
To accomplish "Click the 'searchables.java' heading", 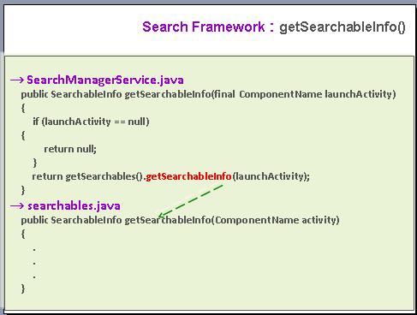I will point(74,205).
